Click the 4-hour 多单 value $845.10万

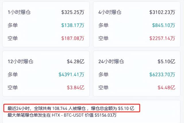[x=164, y=25]
